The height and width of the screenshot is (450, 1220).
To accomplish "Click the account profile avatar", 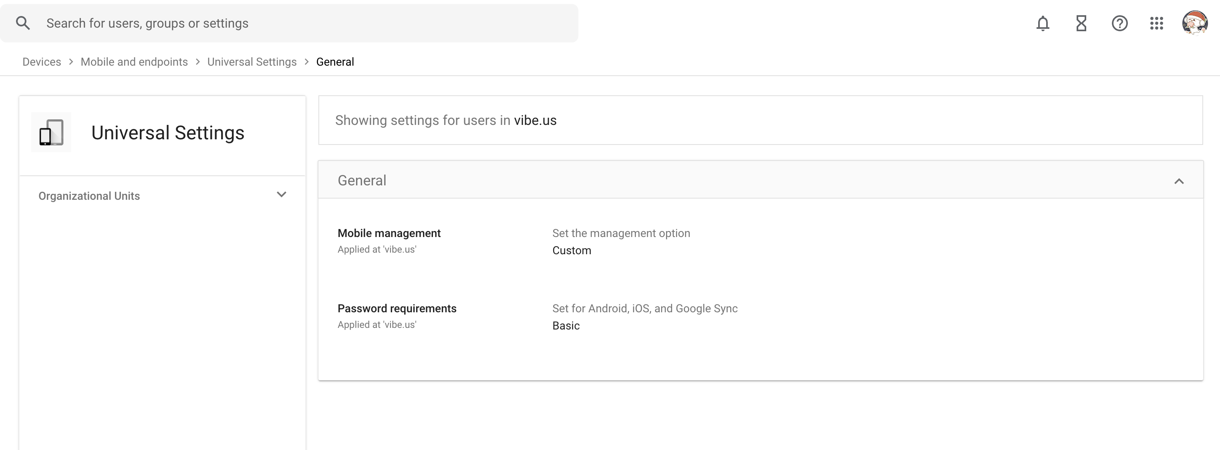I will pos(1194,23).
